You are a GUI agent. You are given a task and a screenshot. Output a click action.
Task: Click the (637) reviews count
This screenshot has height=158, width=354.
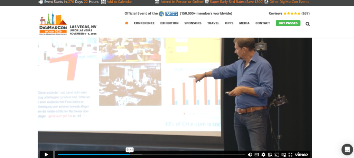pyautogui.click(x=306, y=13)
